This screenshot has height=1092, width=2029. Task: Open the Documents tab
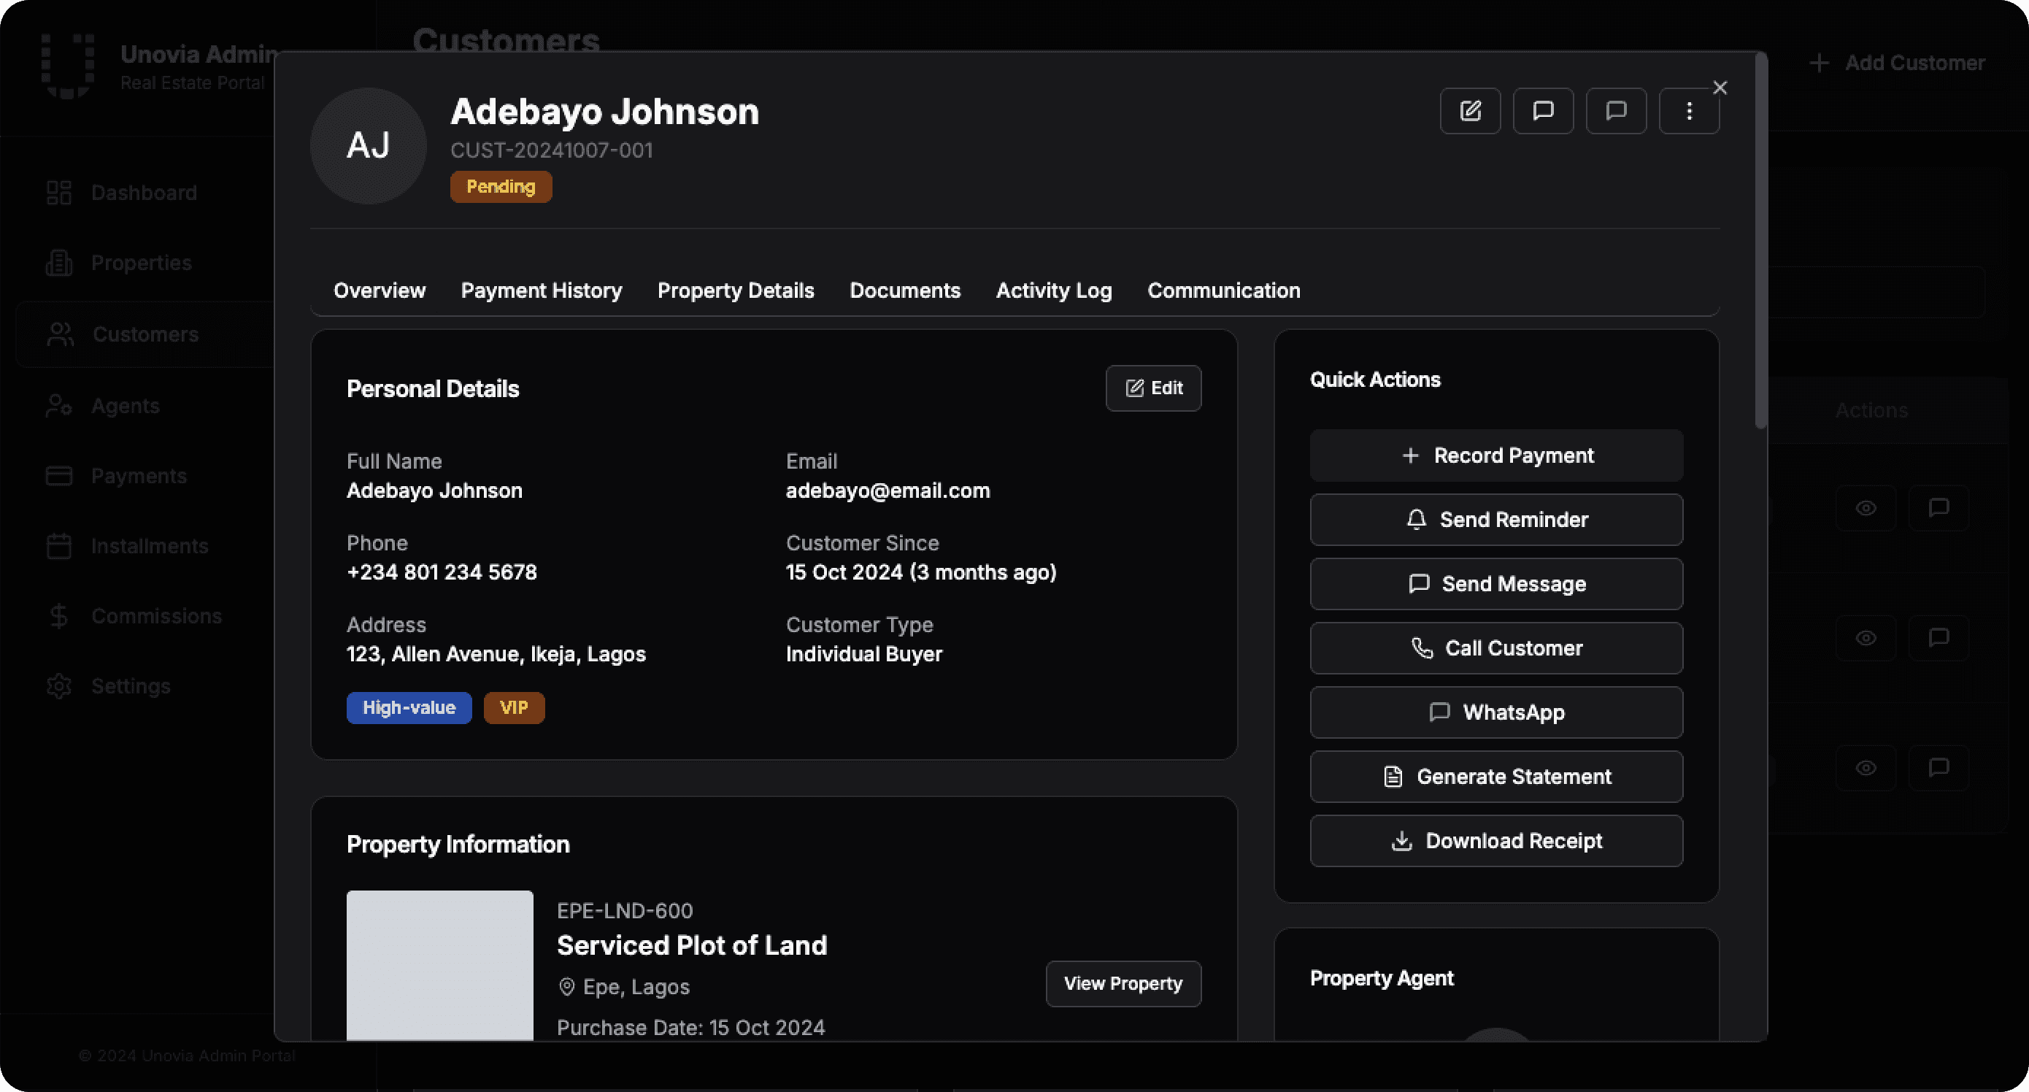(904, 291)
